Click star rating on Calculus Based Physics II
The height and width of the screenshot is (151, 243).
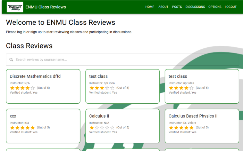click(181, 128)
